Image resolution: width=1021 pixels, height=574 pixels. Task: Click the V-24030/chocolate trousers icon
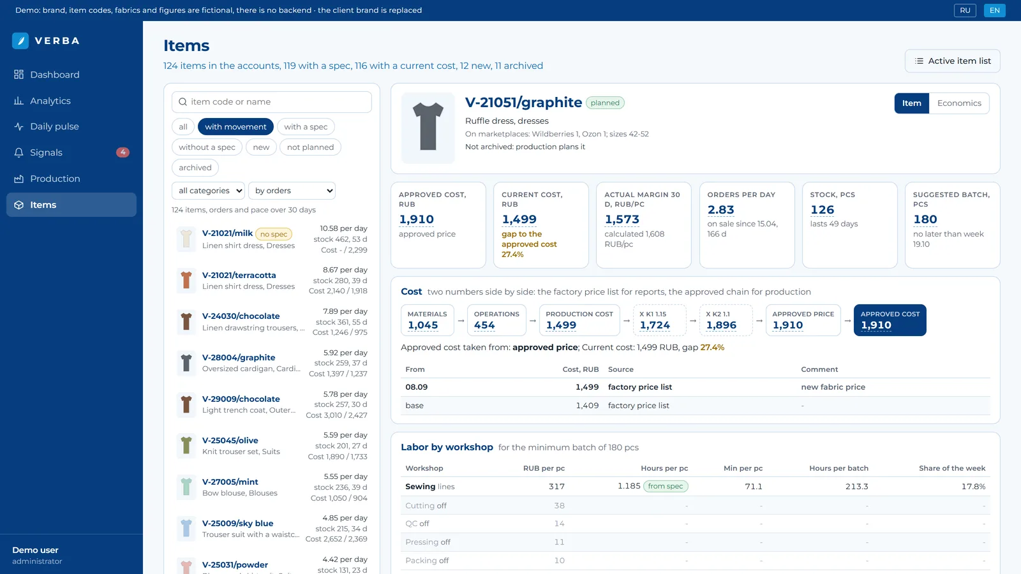tap(186, 321)
